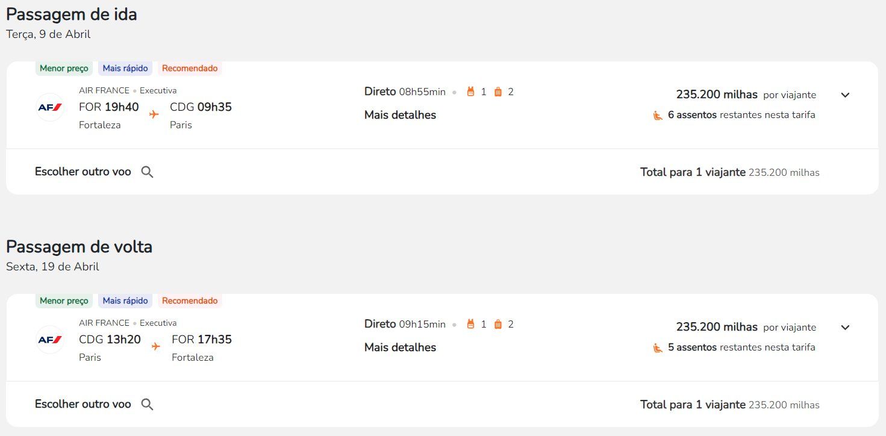Click the backpack carry-on icon on outbound flight
The height and width of the screenshot is (436, 886).
click(x=471, y=92)
